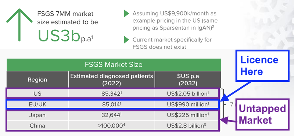
Task: Click 'Estimated diagnosed patients (2022)' column header
Action: (x=112, y=80)
